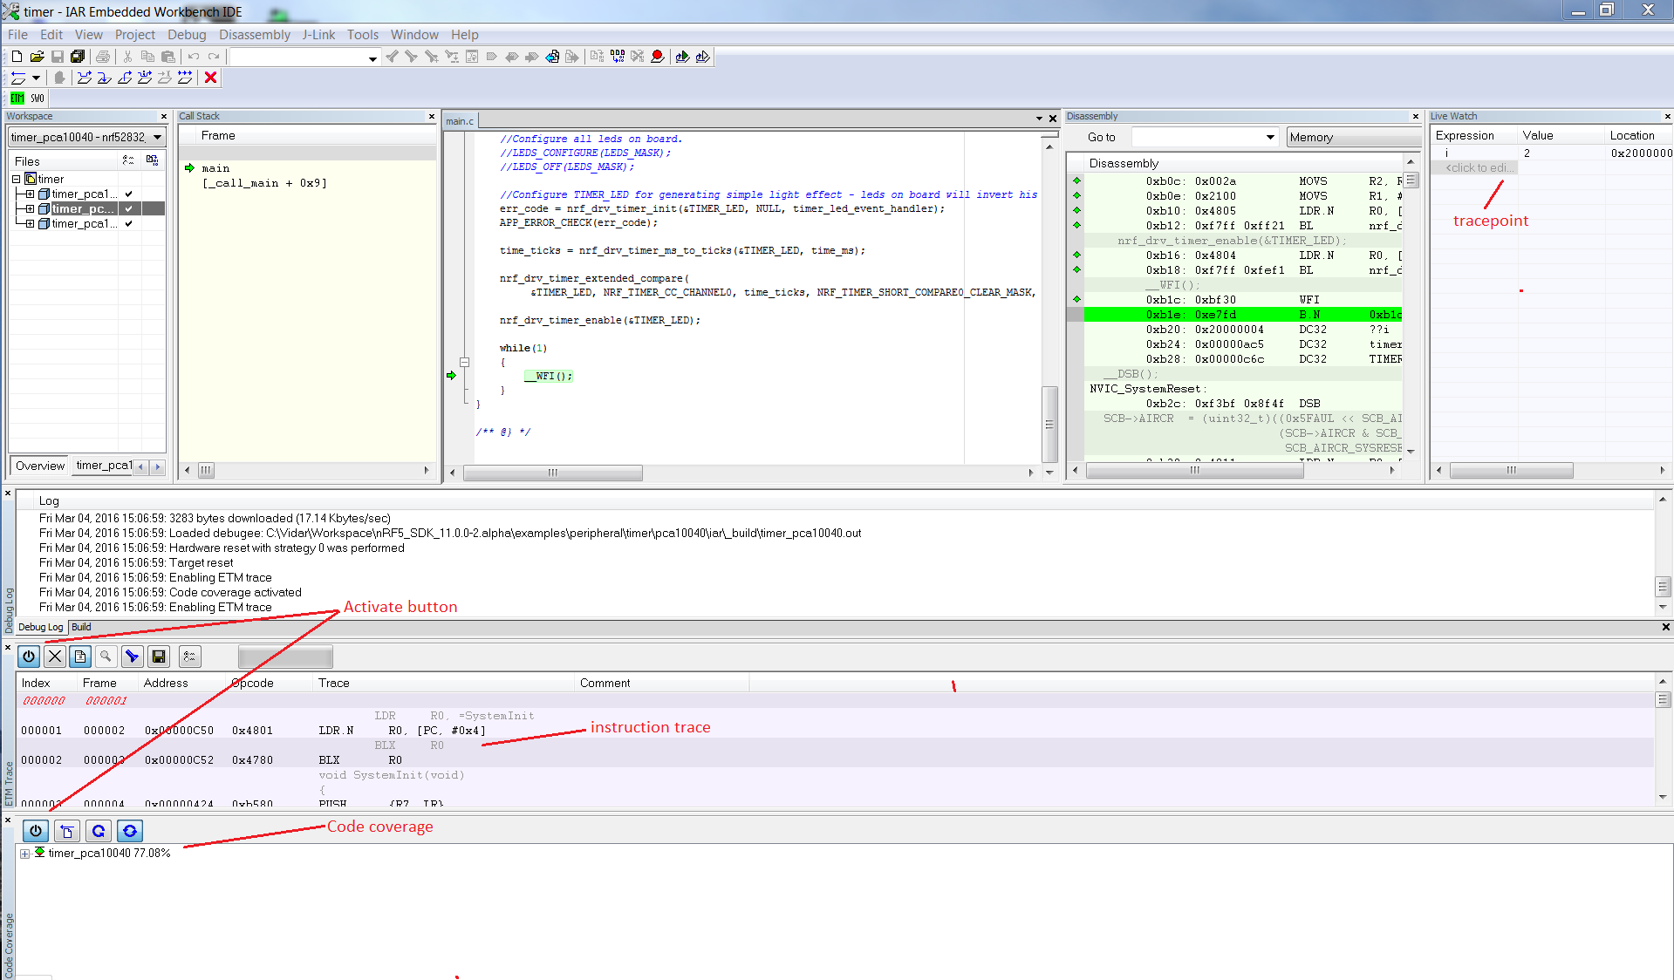This screenshot has height=980, width=1674.
Task: Switch to the Build log tab
Action: 81,627
